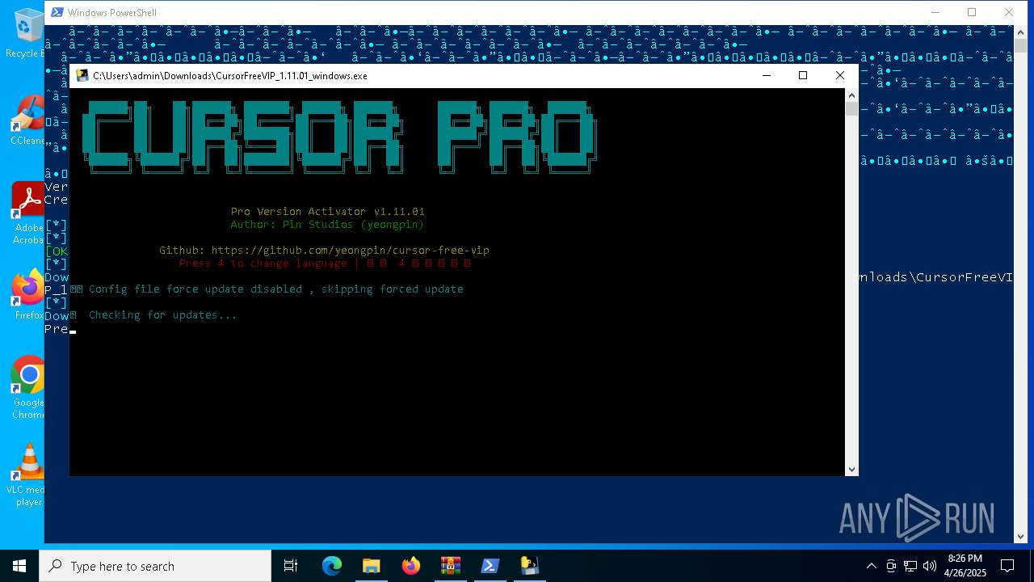Switch to CursorFreeVIP taskbar button
The height and width of the screenshot is (582, 1034).
[x=530, y=566]
